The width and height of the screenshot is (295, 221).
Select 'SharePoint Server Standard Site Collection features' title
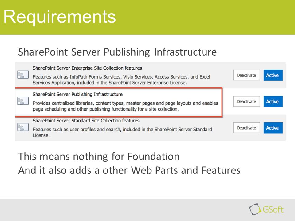86,121
